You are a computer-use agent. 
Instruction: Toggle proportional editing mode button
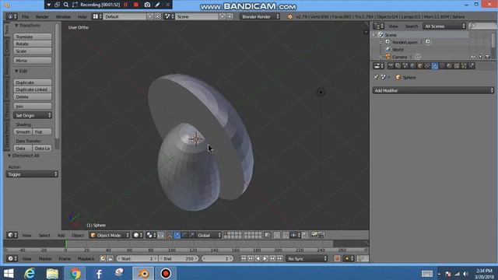pos(277,235)
